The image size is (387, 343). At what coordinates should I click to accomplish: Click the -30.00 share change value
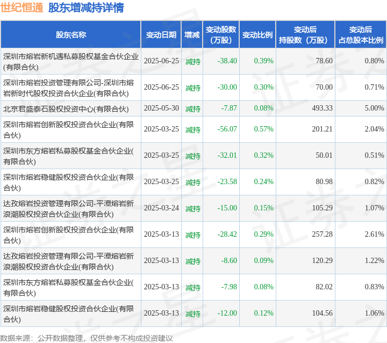pos(227,87)
